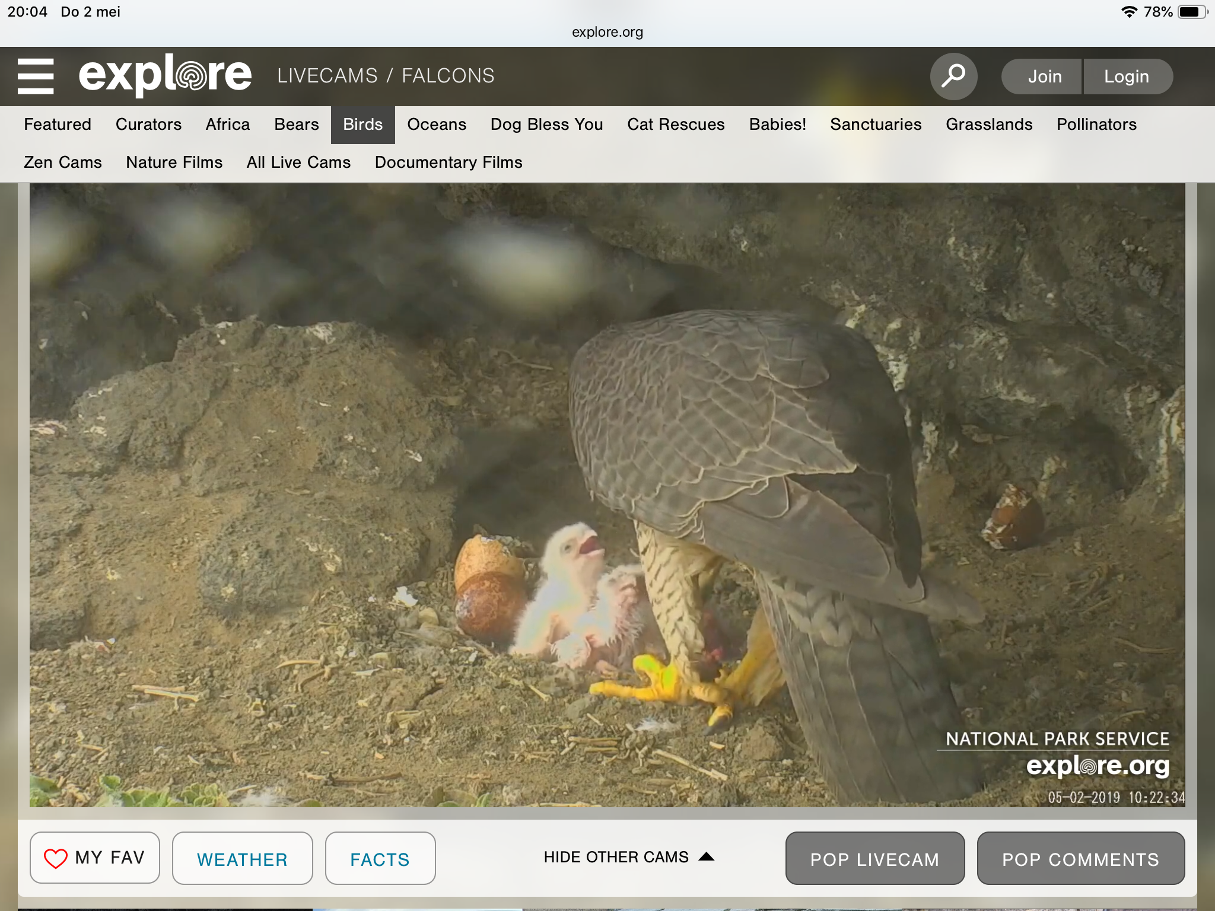The image size is (1215, 911).
Task: Select the Birds category tab
Action: [x=362, y=125]
